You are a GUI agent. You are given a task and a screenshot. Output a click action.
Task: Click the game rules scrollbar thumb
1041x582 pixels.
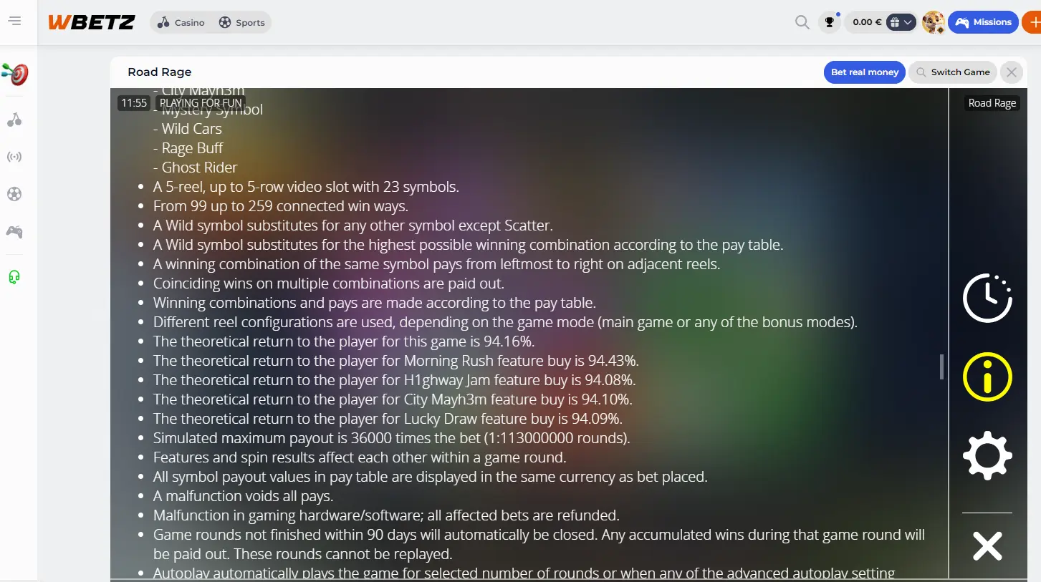[x=942, y=367]
